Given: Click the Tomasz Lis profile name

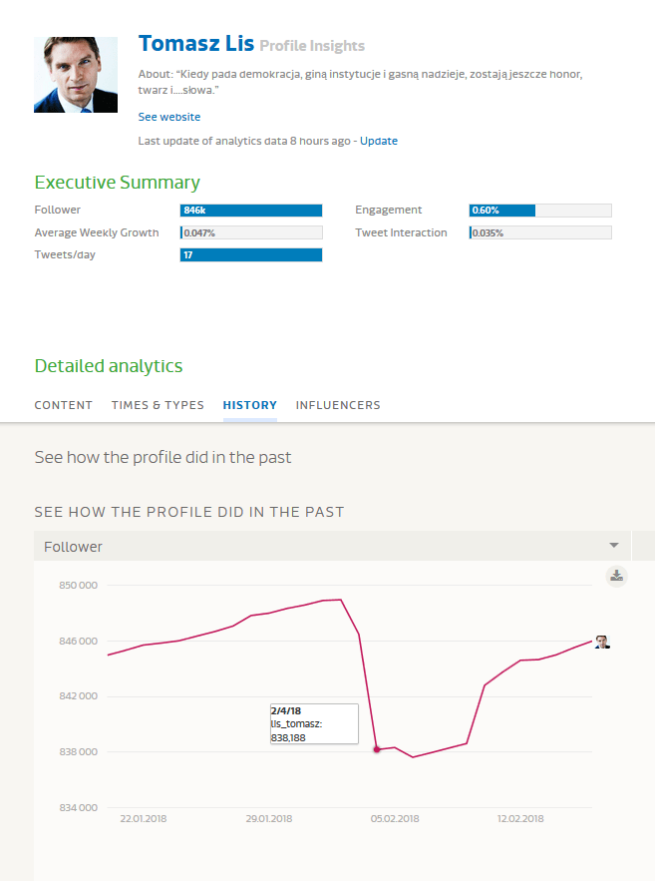Looking at the screenshot, I should click(196, 44).
